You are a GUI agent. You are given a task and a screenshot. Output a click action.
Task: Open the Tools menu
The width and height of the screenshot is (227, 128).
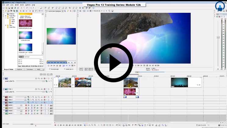pos(22,5)
